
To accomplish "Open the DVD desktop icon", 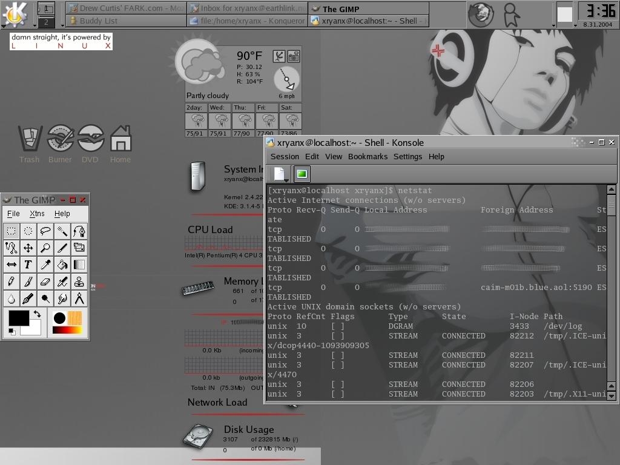I will pos(90,144).
